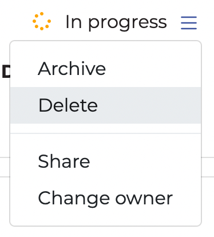214x237 pixels.
Task: Choose Archive from the dropdown menu
Action: pyautogui.click(x=105, y=69)
